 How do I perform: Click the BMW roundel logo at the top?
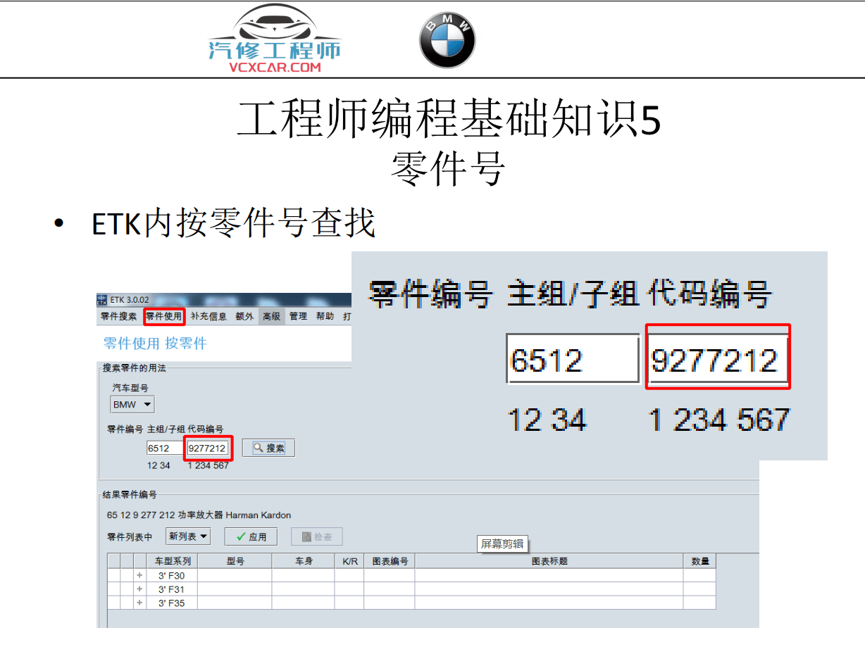447,39
